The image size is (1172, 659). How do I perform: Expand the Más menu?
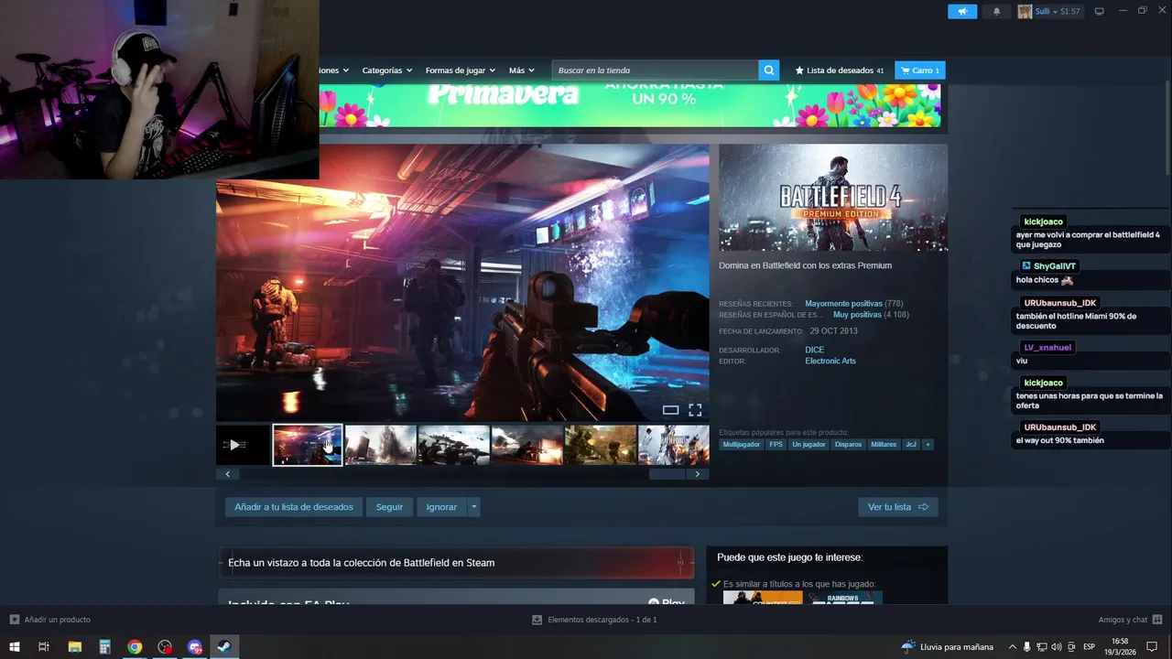(x=521, y=70)
